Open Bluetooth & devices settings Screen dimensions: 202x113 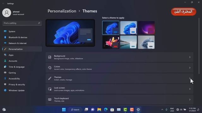pyautogui.click(x=22, y=37)
